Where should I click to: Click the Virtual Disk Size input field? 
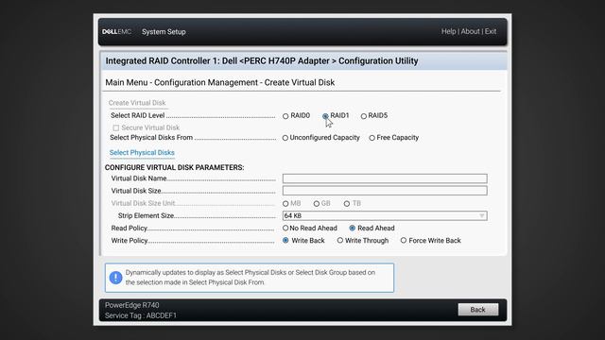pyautogui.click(x=385, y=191)
